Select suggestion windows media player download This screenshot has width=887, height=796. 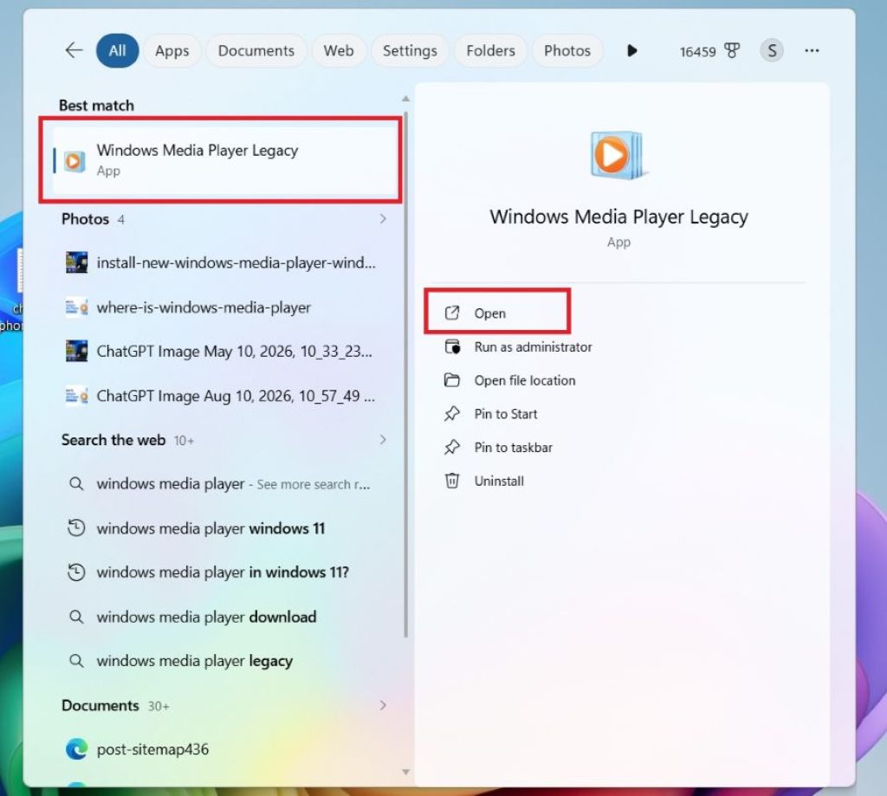pos(224,617)
